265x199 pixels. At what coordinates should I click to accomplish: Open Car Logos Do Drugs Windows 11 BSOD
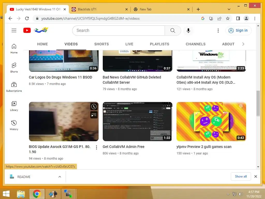point(60,77)
